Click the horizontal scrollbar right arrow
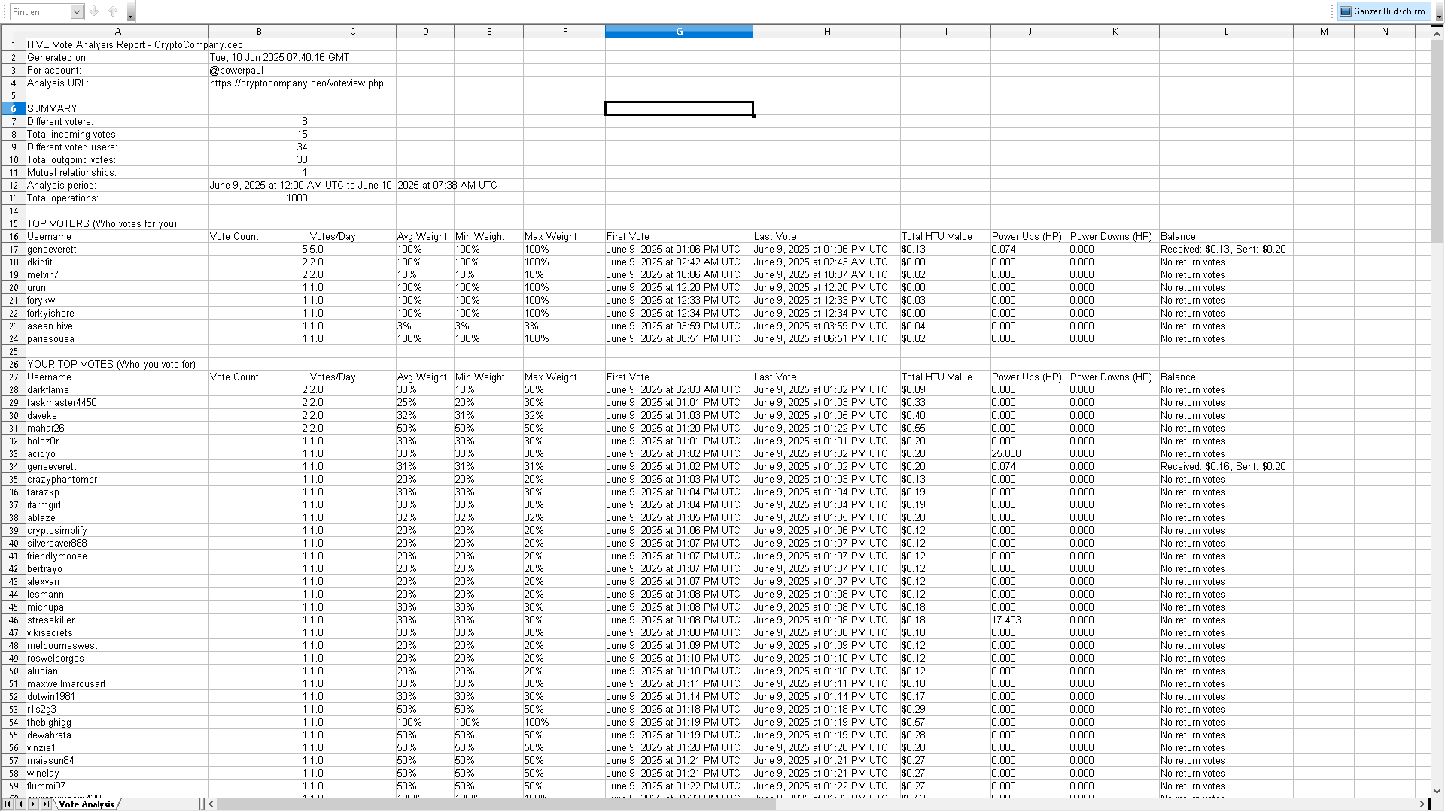 (1422, 804)
